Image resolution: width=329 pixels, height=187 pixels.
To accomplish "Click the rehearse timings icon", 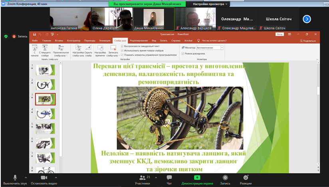I will pos(100,48).
